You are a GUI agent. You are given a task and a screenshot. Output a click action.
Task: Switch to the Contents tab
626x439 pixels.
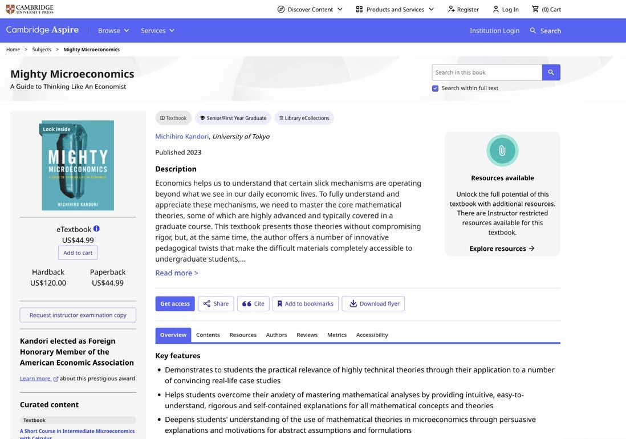point(208,335)
